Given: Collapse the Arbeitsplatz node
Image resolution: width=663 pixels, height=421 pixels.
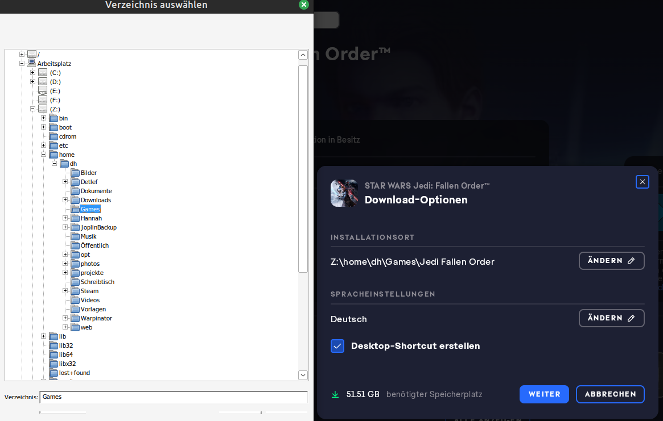Looking at the screenshot, I should pyautogui.click(x=22, y=63).
